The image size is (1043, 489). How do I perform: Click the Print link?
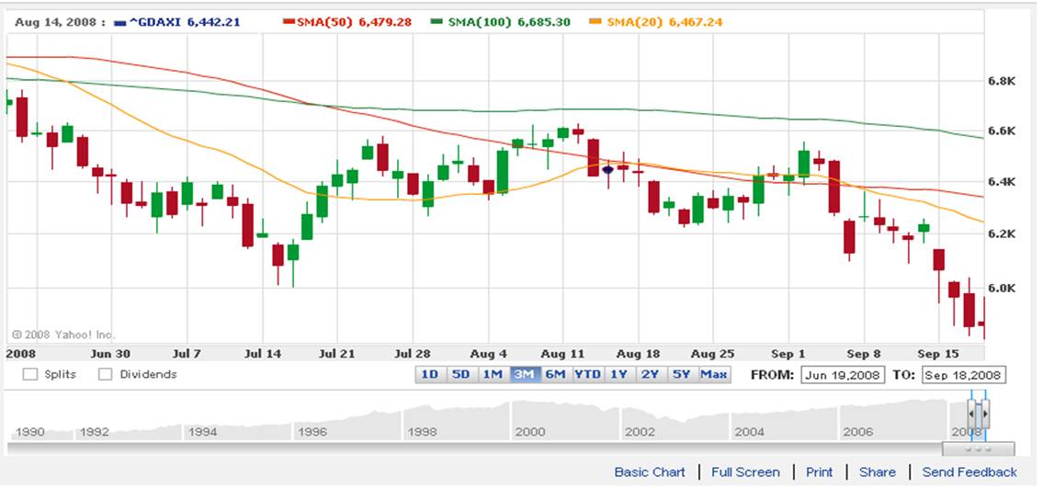tap(819, 472)
